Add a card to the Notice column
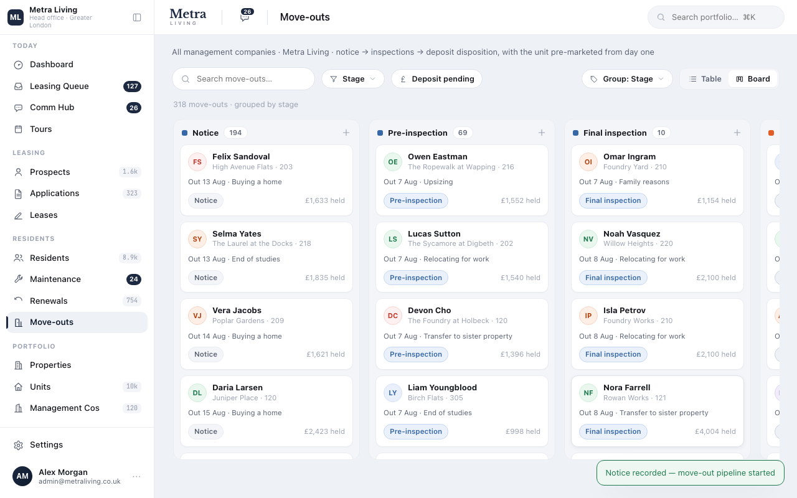Screen dimensions: 797x498 click(346, 133)
